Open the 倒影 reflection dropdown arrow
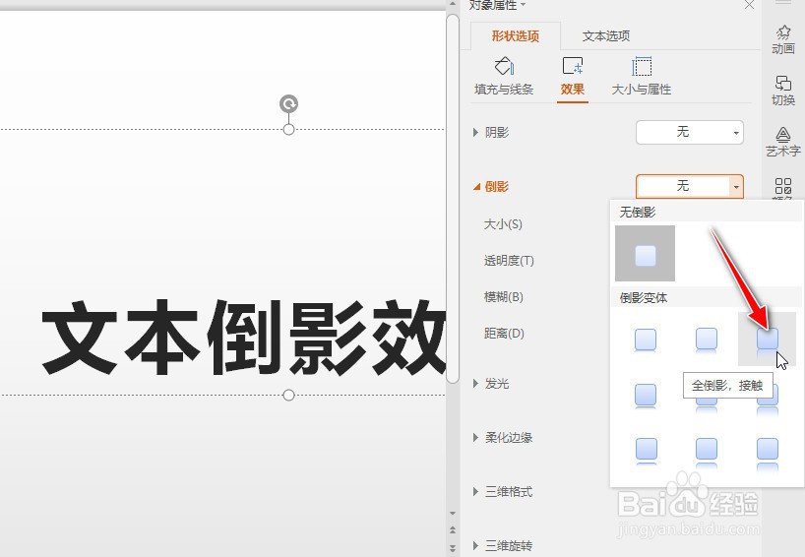Image resolution: width=805 pixels, height=557 pixels. [x=736, y=186]
